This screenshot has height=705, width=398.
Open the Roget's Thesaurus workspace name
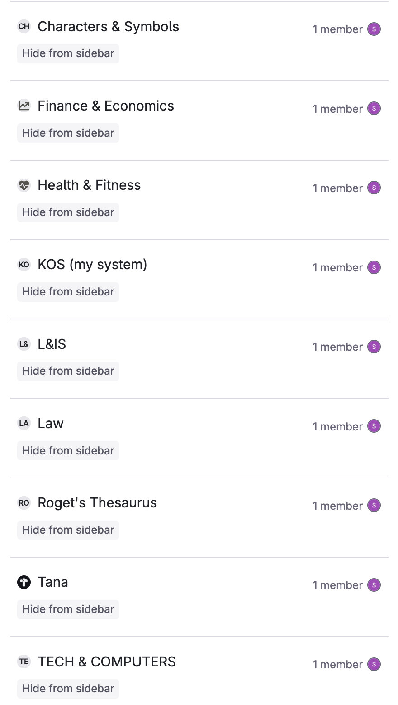[x=97, y=503]
